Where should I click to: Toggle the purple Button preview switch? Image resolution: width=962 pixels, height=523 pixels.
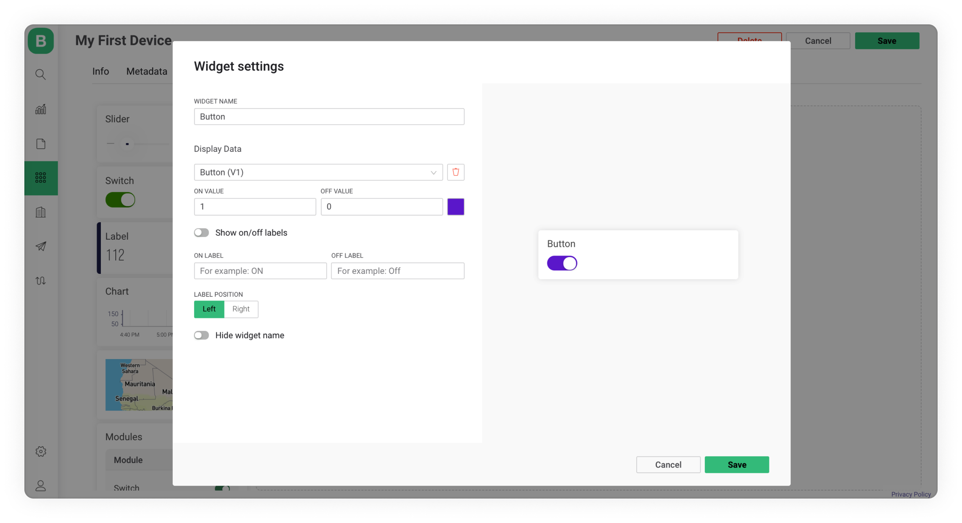click(x=562, y=263)
